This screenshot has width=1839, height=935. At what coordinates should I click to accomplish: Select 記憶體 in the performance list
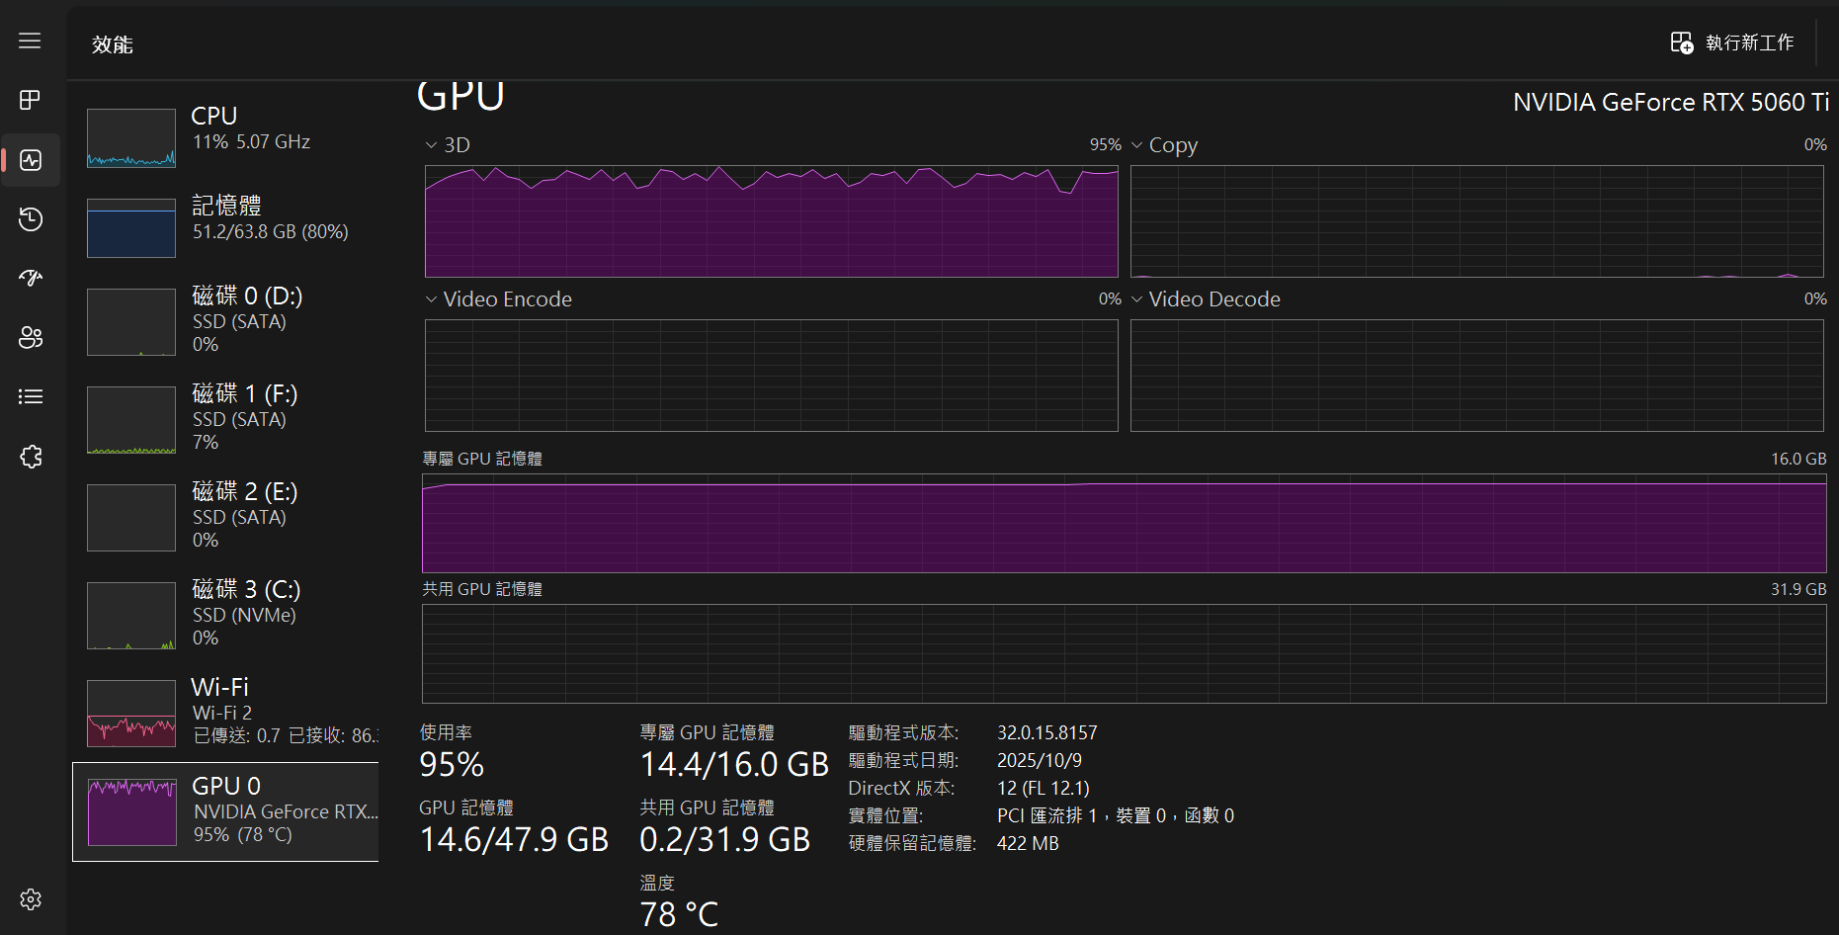[x=225, y=227]
